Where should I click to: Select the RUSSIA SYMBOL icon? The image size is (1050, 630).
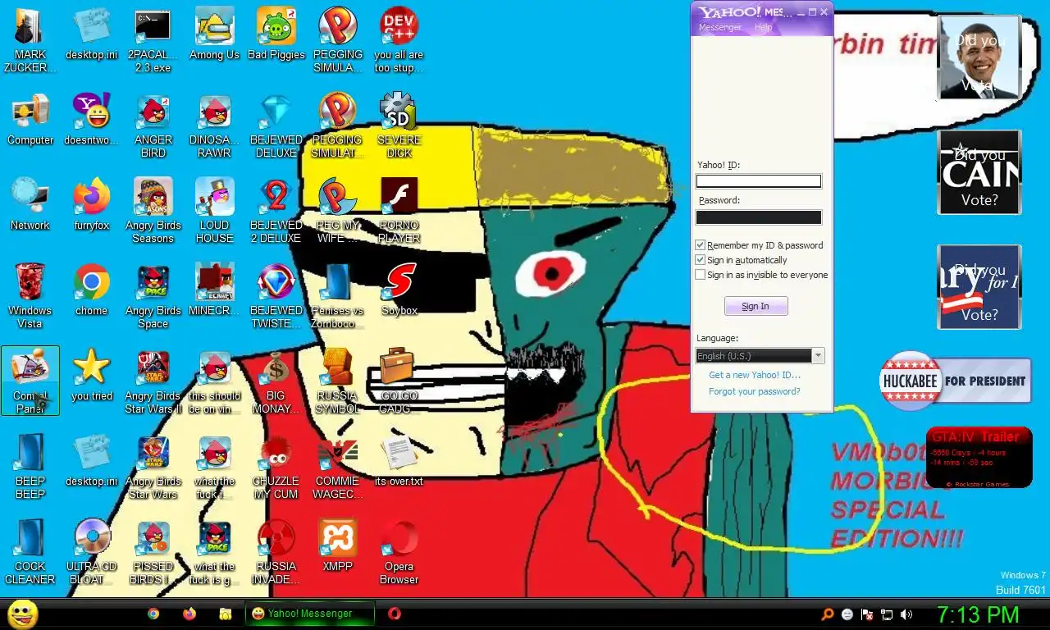337,381
